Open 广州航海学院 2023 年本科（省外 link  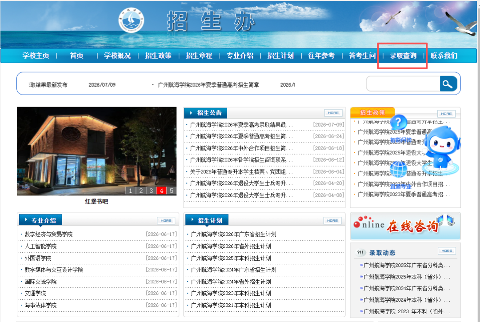tap(407, 311)
